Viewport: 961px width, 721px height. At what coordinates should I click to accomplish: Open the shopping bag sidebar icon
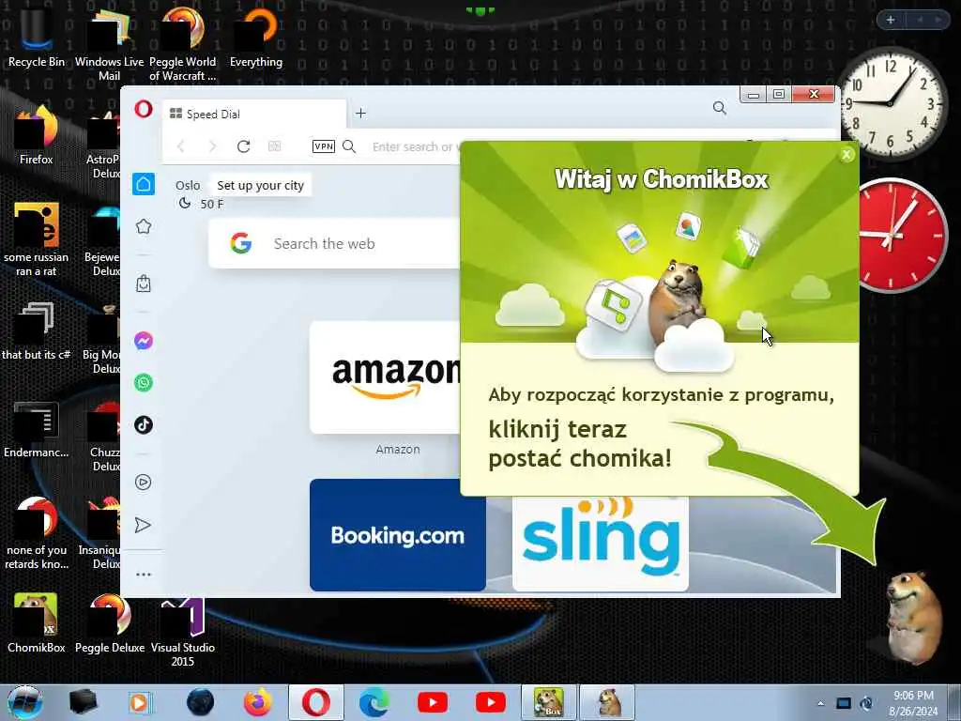144,284
